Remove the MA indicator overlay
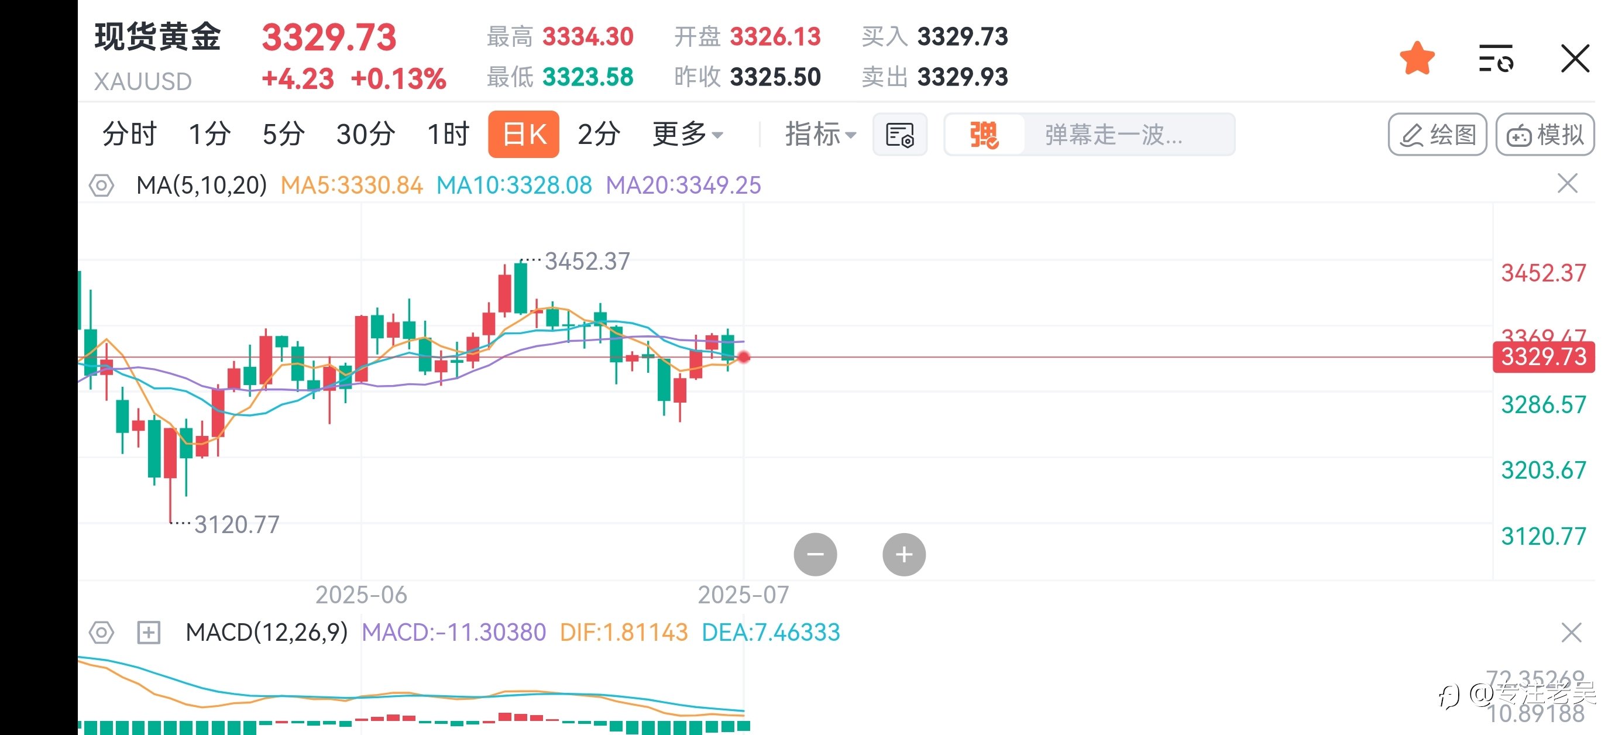1615x735 pixels. pyautogui.click(x=1568, y=184)
